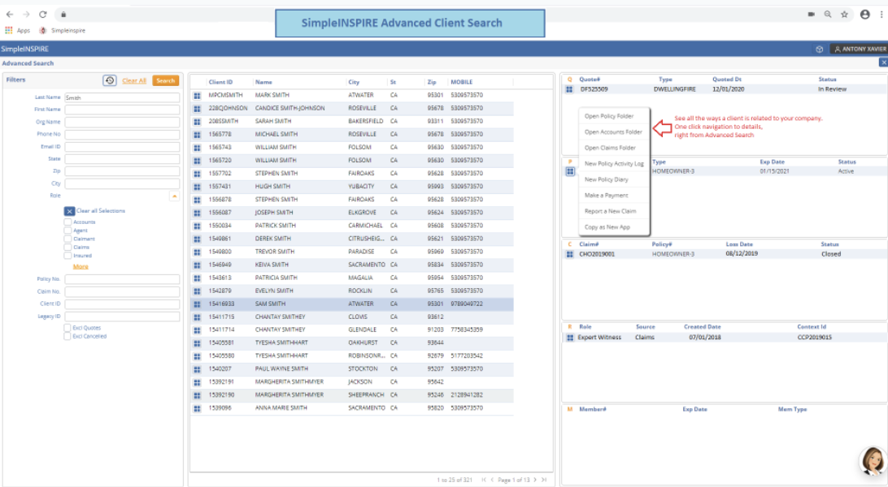Open the chat assistant avatar
The width and height of the screenshot is (888, 487).
tap(873, 460)
